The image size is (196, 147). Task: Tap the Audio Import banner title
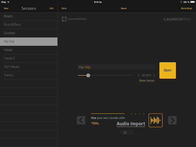pos(131,124)
